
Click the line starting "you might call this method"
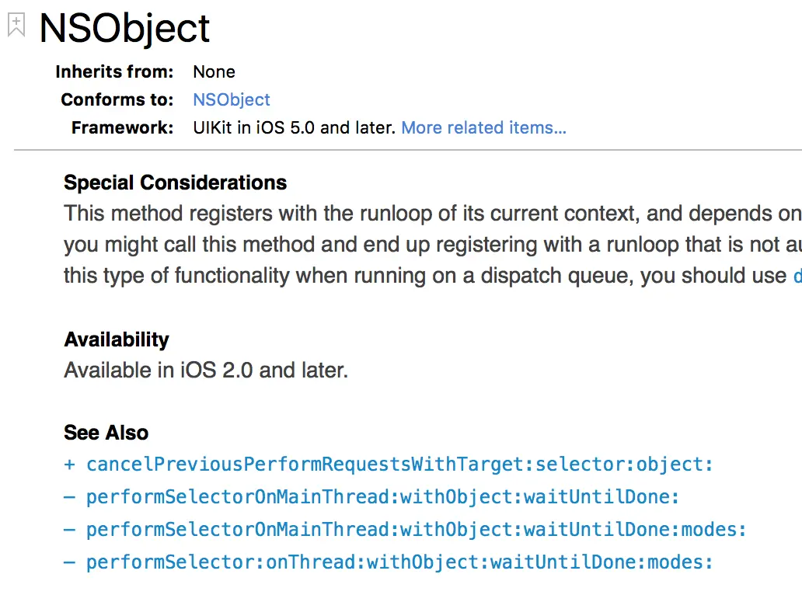pyautogui.click(x=433, y=245)
